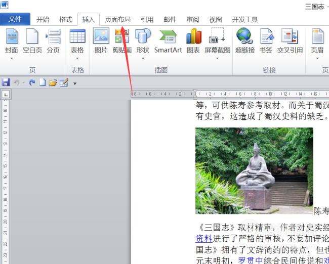Expand the 形状 dropdown arrow
329x264 pixels.
click(x=143, y=58)
